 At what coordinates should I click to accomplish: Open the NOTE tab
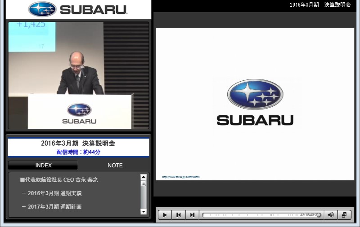click(115, 166)
